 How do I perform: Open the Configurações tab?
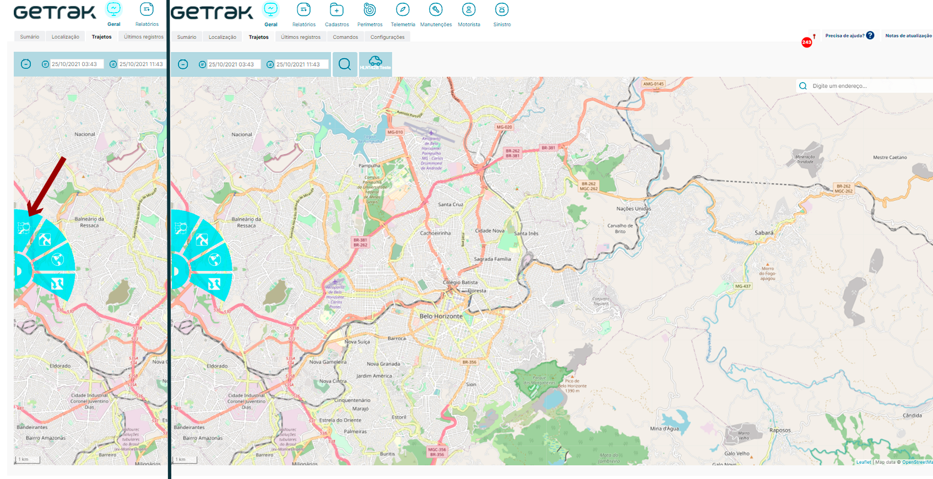pyautogui.click(x=387, y=37)
